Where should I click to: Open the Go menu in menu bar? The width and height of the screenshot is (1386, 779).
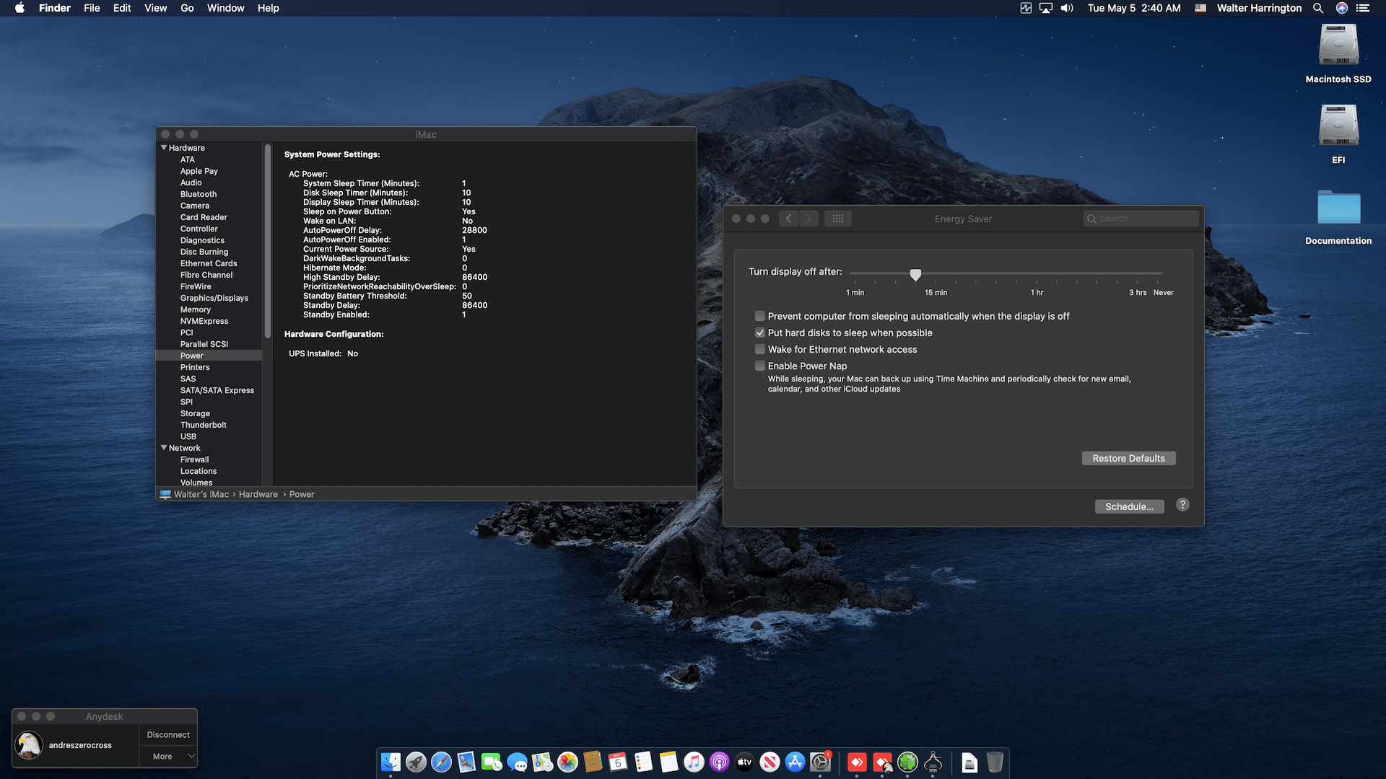(x=187, y=8)
